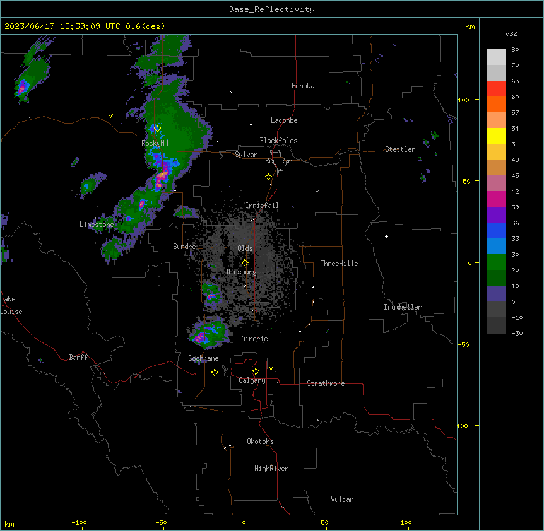Click the dBZ legend heading
This screenshot has width=544, height=531.
[511, 33]
